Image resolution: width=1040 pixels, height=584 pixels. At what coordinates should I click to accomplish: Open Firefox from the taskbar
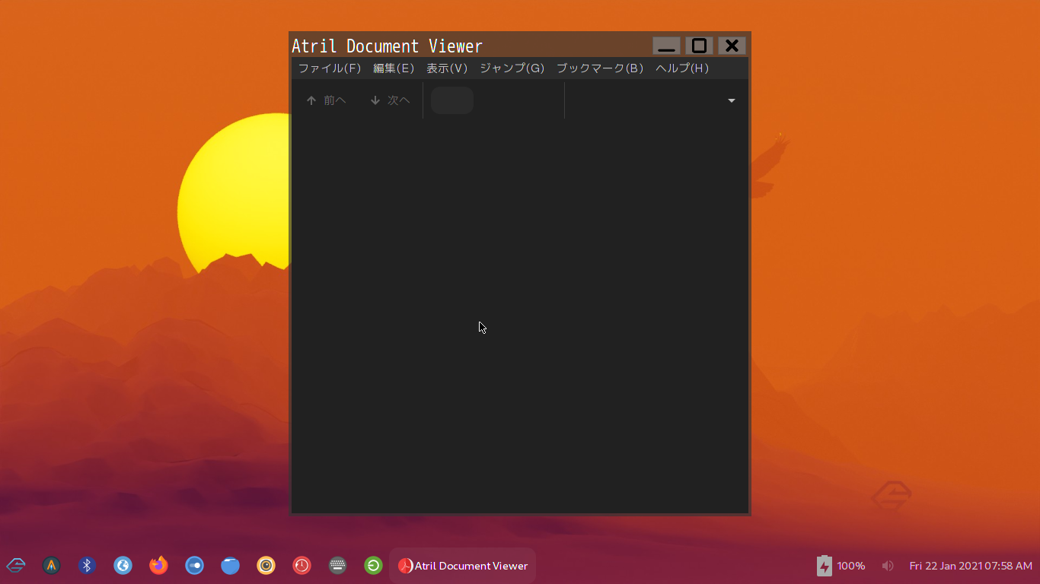[158, 565]
